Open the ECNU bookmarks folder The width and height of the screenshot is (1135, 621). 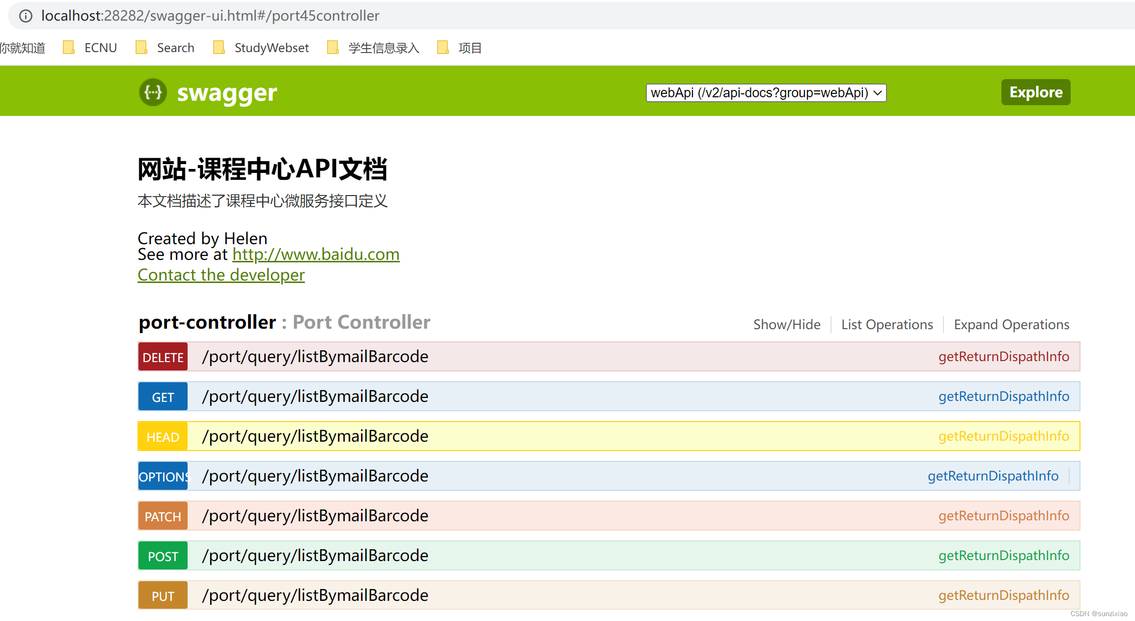90,47
